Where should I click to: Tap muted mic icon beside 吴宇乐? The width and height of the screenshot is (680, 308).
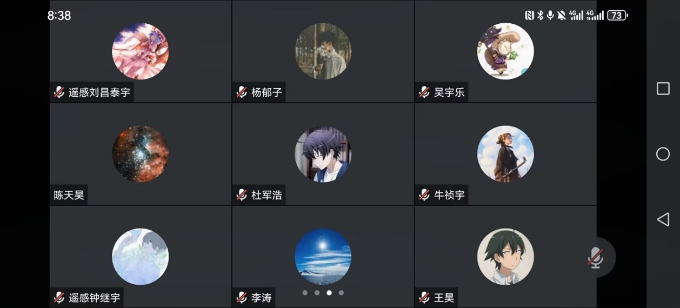[424, 92]
